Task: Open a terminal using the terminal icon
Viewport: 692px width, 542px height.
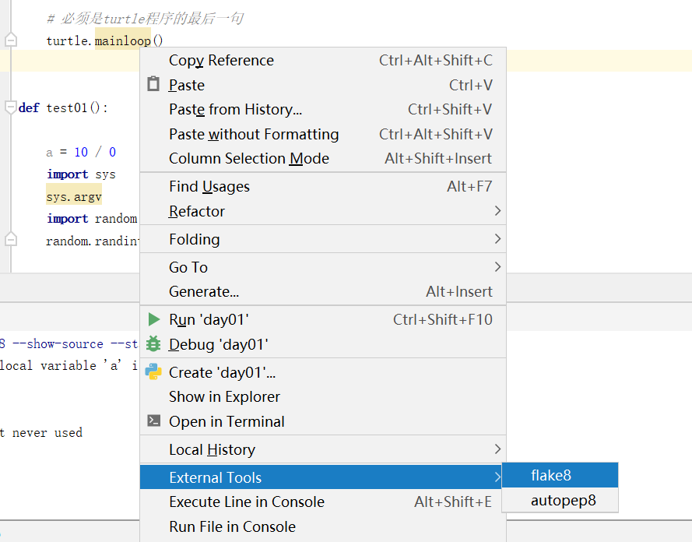Action: coord(153,421)
